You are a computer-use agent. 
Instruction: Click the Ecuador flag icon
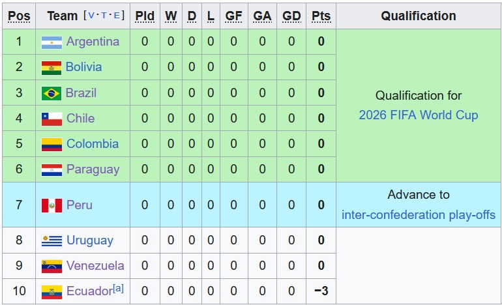pos(52,291)
